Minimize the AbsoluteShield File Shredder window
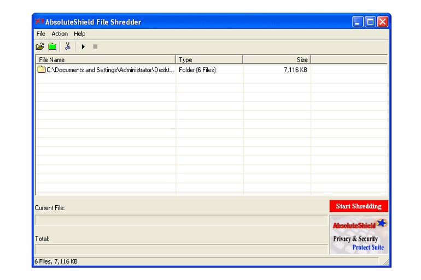 (358, 22)
